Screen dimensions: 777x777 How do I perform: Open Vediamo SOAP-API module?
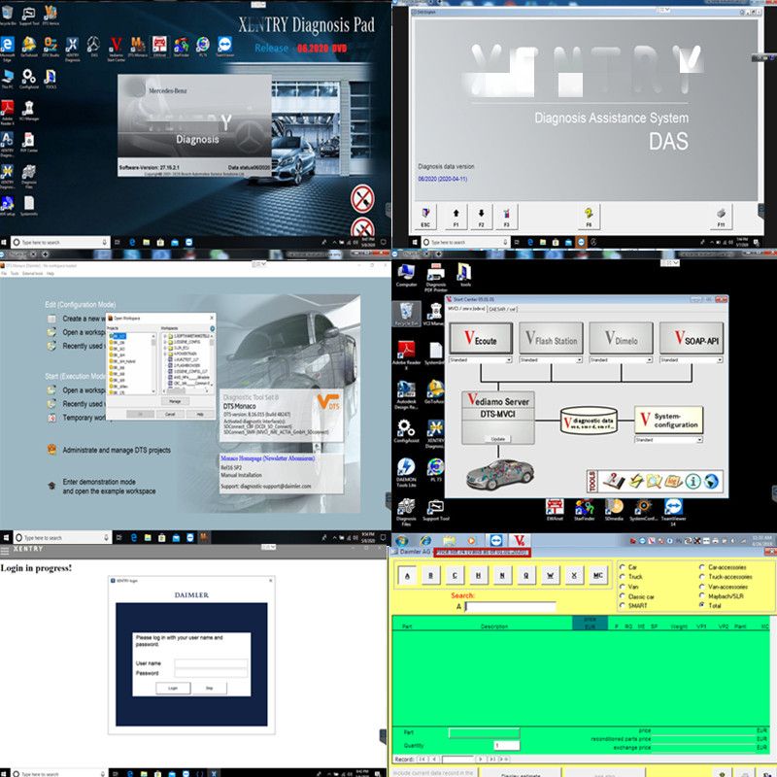[x=692, y=338]
